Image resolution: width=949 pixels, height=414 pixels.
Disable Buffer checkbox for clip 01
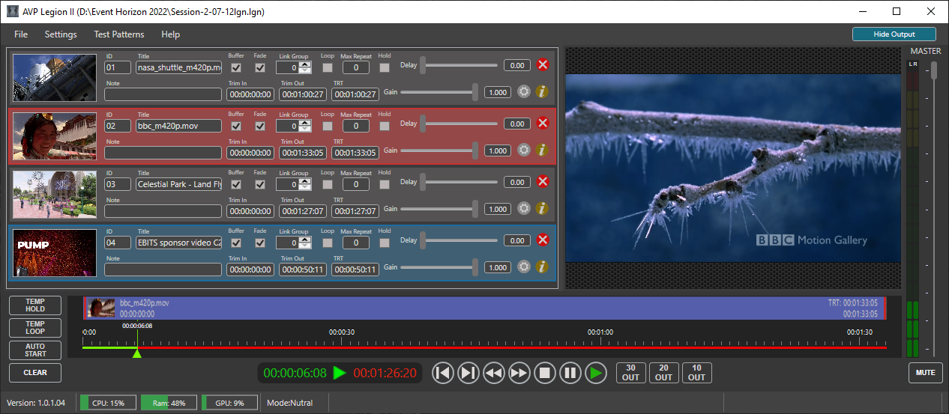236,67
